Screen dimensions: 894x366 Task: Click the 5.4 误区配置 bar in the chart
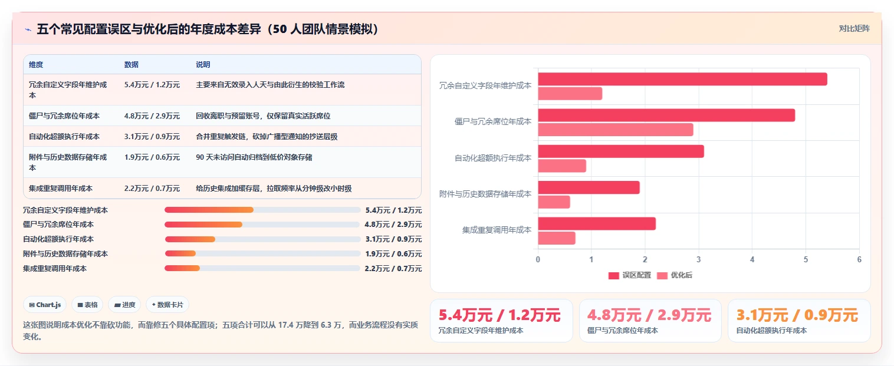coord(682,79)
